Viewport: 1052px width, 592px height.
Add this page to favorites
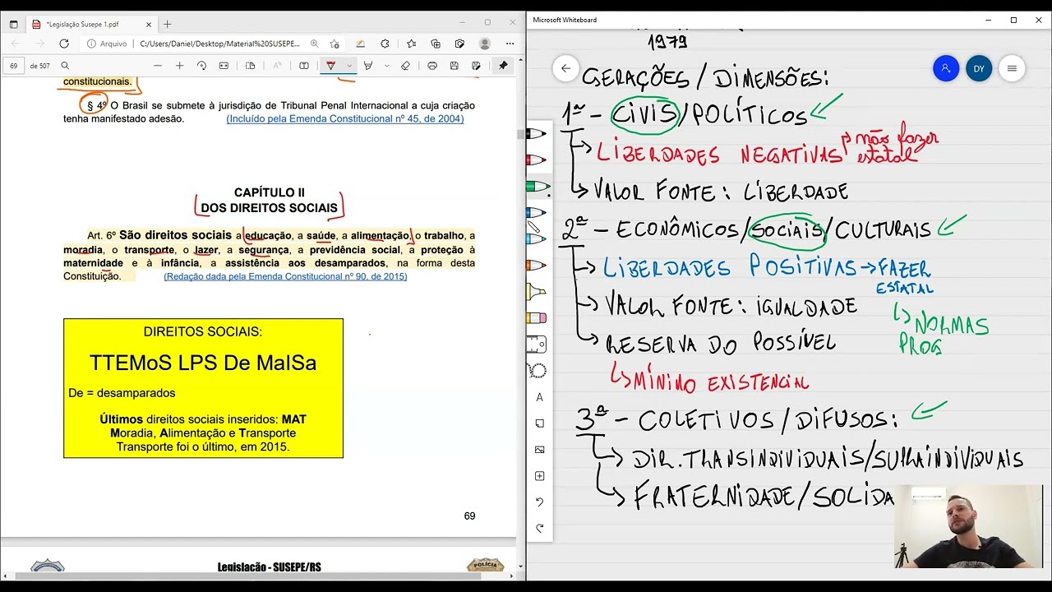[335, 44]
